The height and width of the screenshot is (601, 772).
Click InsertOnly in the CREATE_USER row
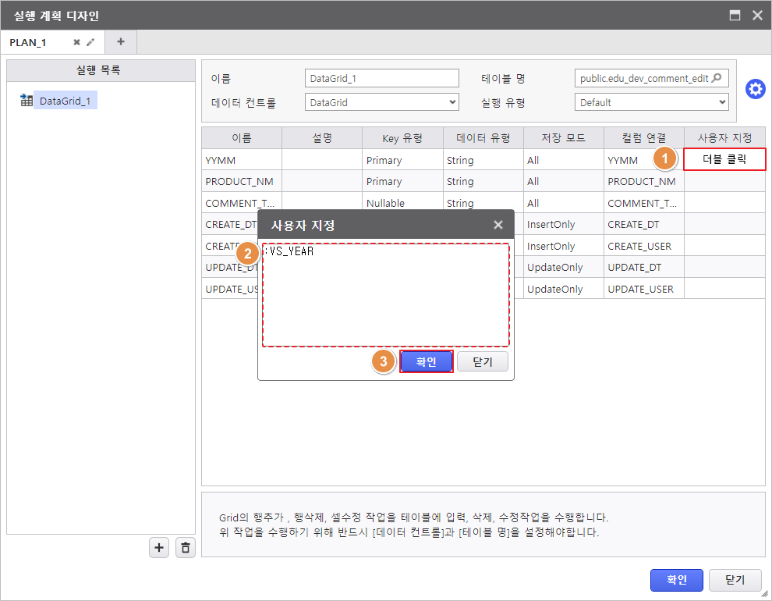[x=564, y=246]
